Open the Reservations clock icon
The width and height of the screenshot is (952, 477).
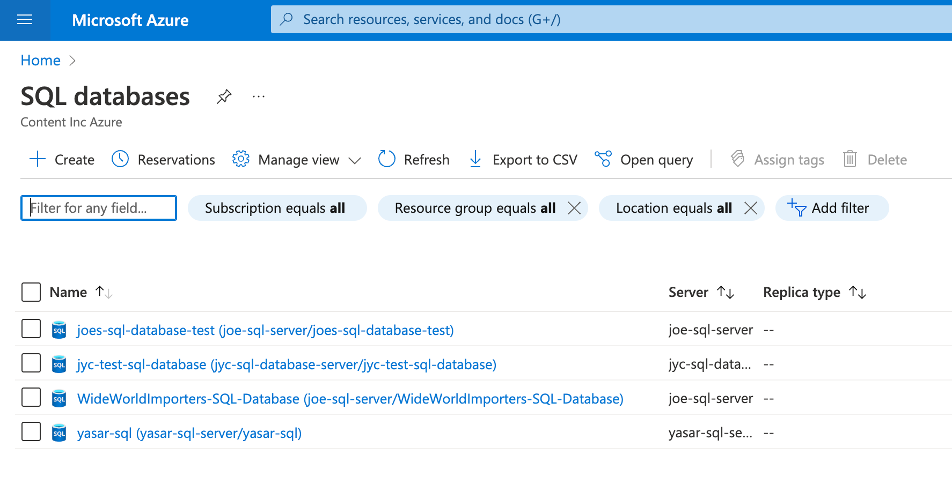(x=120, y=159)
